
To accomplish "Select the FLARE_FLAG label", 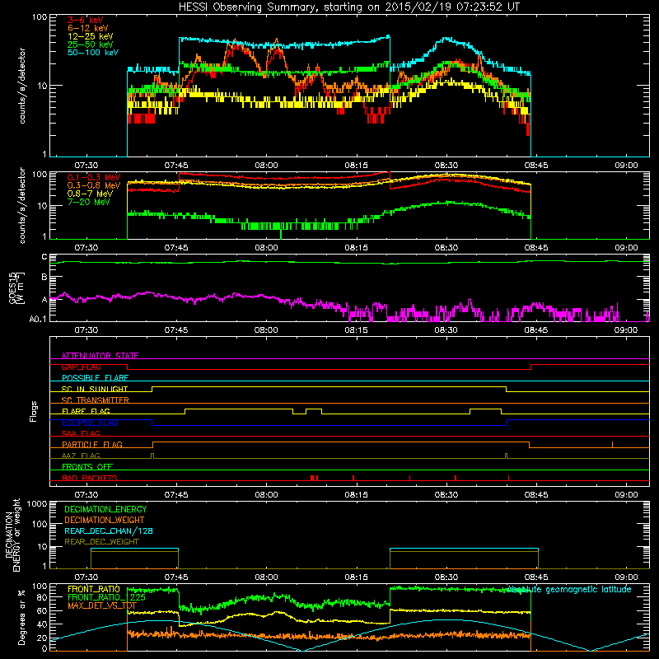I will pyautogui.click(x=86, y=411).
